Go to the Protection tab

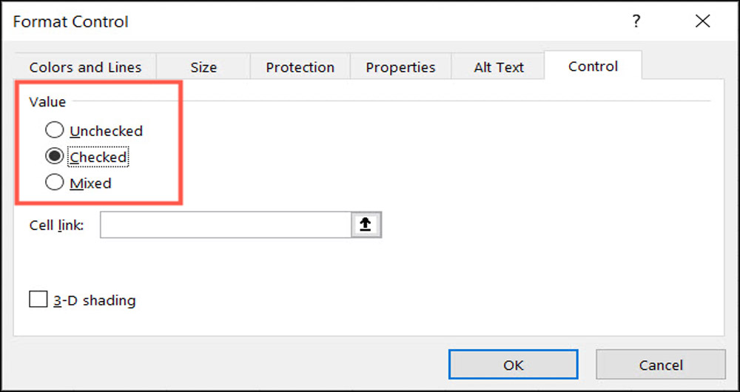[300, 67]
